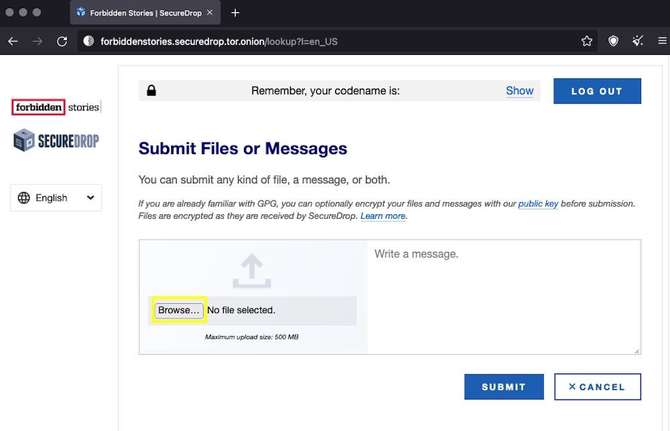Open a new tab with plus button
This screenshot has width=670, height=431.
235,13
